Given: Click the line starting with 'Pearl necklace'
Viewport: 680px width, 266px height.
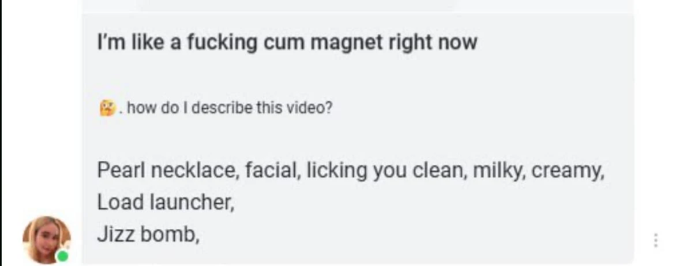Looking at the screenshot, I should tap(351, 170).
